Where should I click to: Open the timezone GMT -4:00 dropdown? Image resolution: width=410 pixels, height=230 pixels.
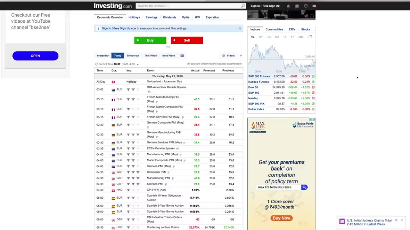click(x=138, y=64)
